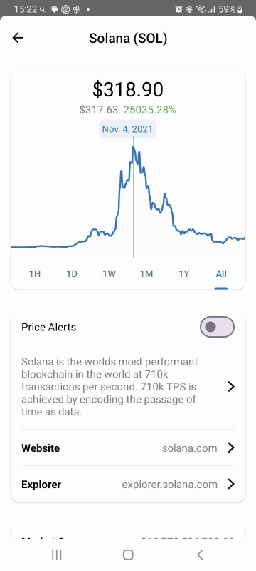
Task: Tap the Nov. 4, 2021 chart marker
Action: tap(127, 129)
